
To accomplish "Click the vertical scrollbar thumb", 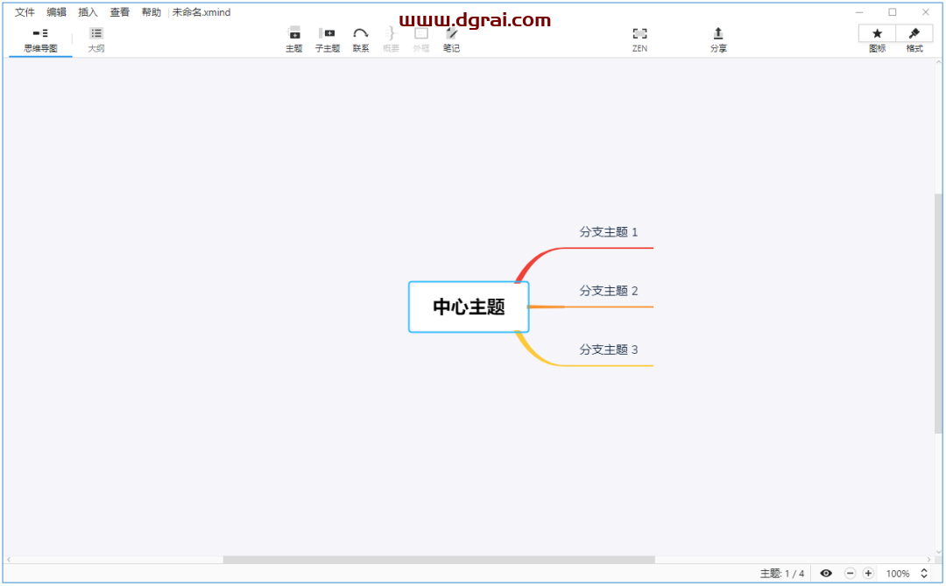I will (938, 314).
